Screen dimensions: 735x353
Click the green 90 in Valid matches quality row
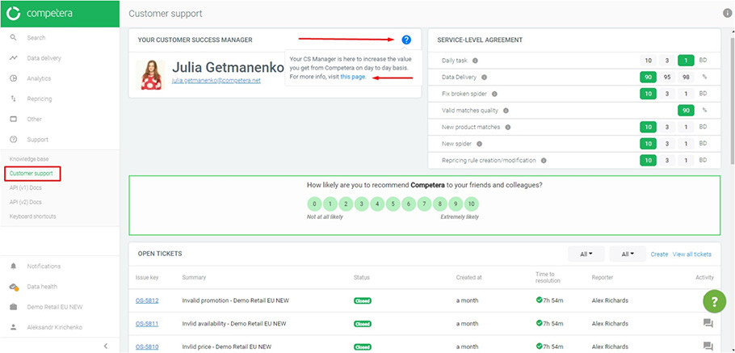point(686,111)
